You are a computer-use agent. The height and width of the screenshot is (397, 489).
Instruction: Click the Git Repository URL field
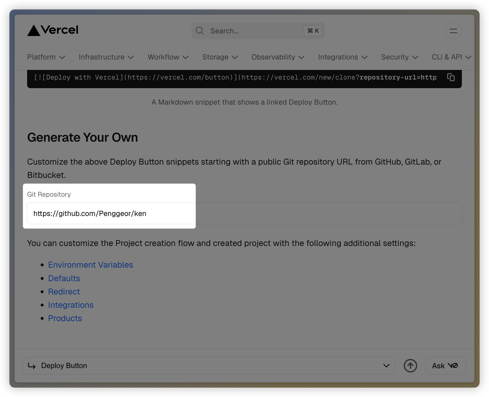244,213
